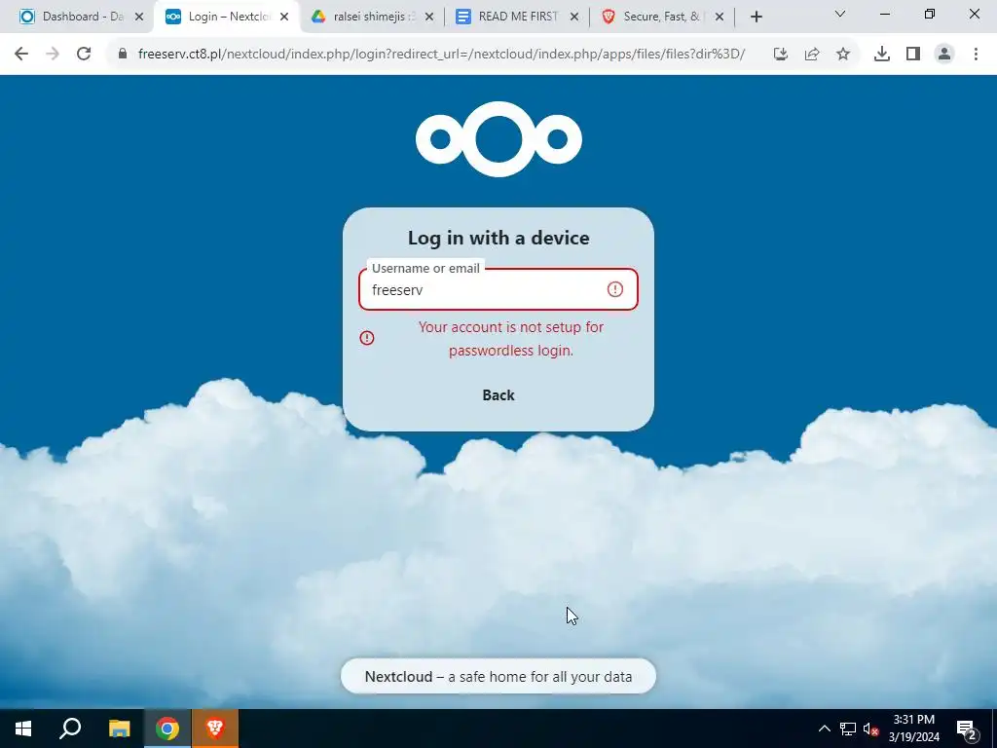
Task: Bookmark this page with the star
Action: coord(843,55)
